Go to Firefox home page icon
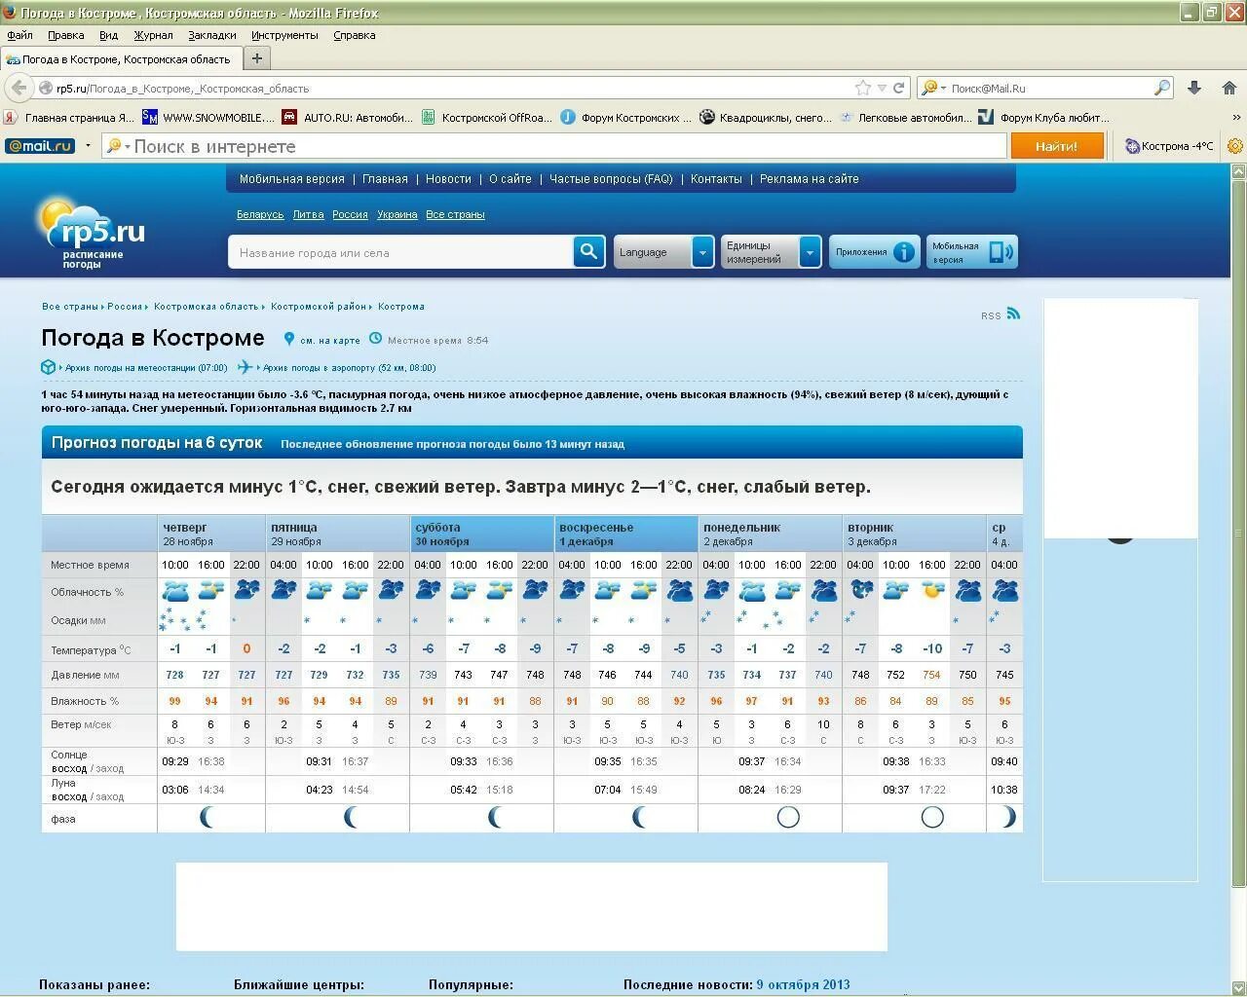The image size is (1247, 997). (x=1229, y=88)
